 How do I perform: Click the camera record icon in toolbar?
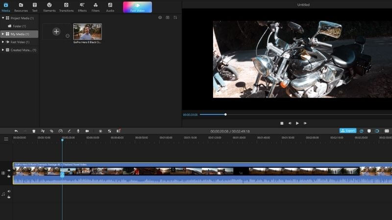(87, 131)
